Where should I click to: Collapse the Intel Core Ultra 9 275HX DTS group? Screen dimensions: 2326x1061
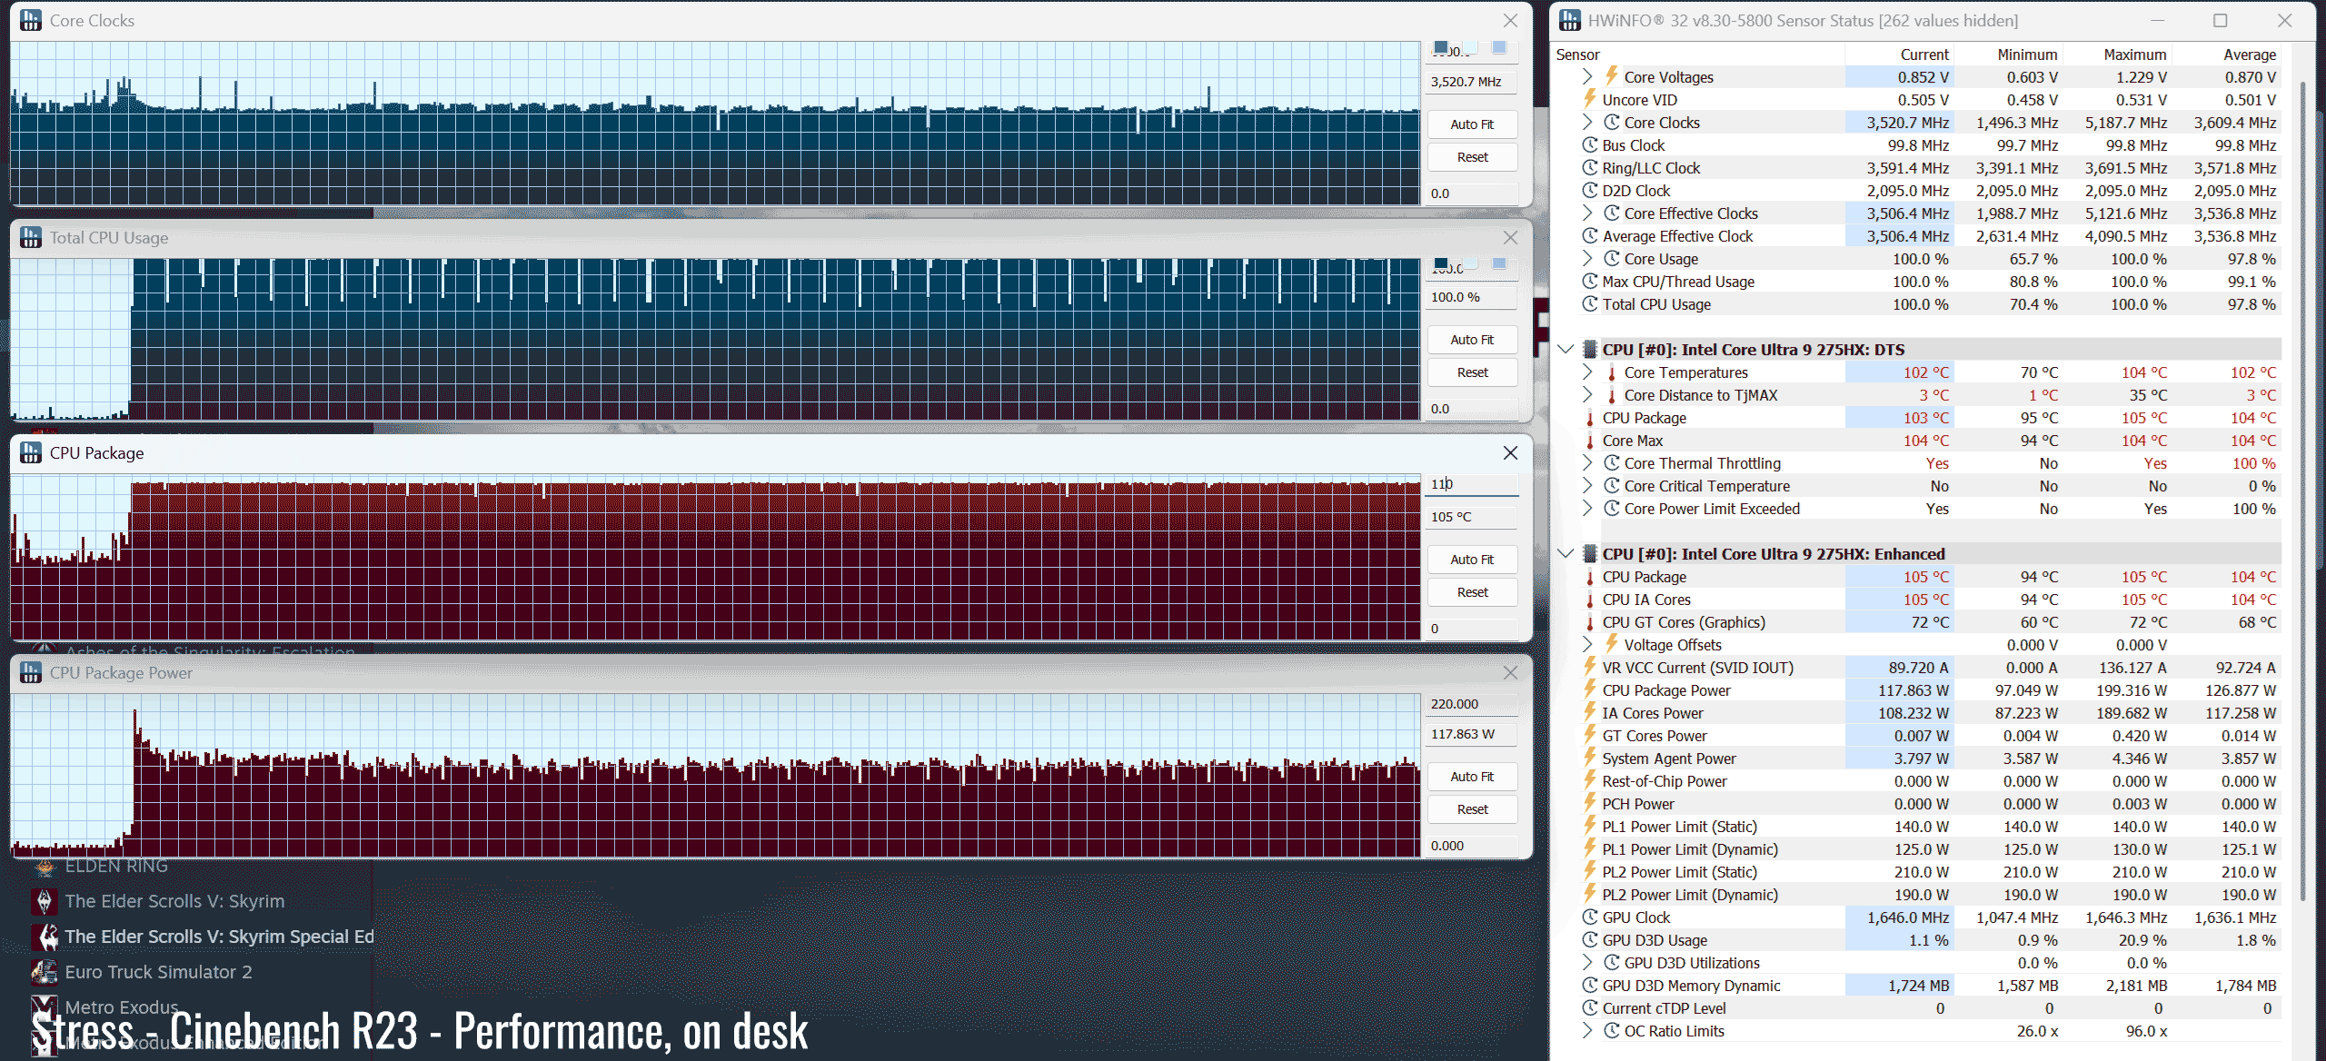1565,350
